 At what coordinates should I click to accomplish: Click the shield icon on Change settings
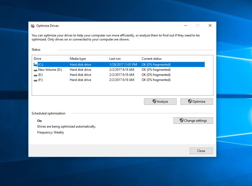pyautogui.click(x=182, y=120)
